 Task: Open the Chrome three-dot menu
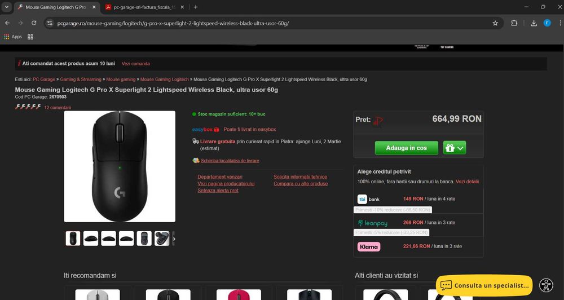(560, 23)
